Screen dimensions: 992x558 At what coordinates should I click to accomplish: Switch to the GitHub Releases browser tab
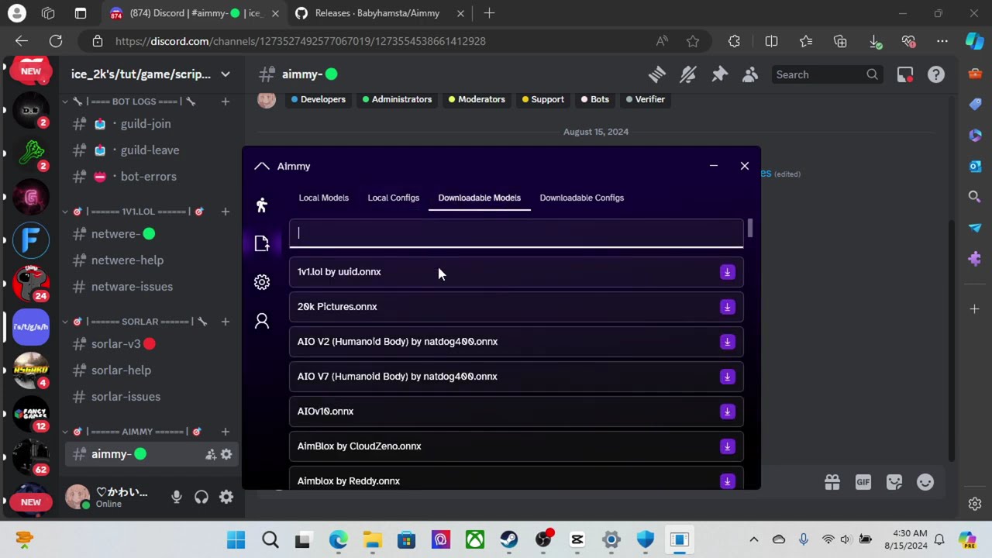click(379, 13)
